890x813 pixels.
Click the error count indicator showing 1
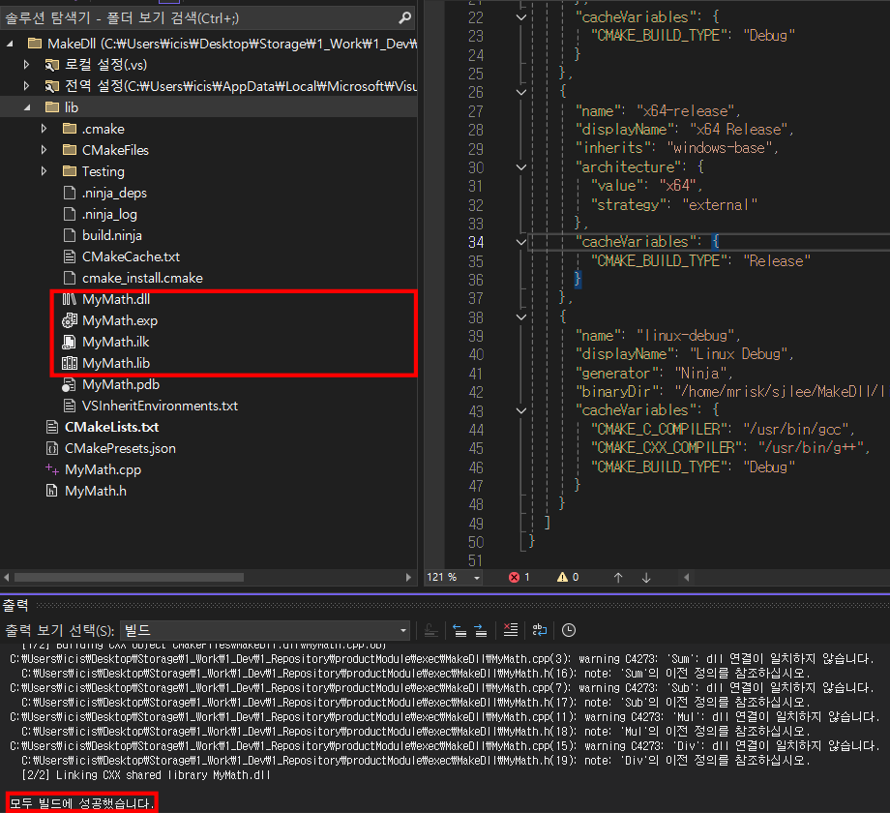click(519, 578)
